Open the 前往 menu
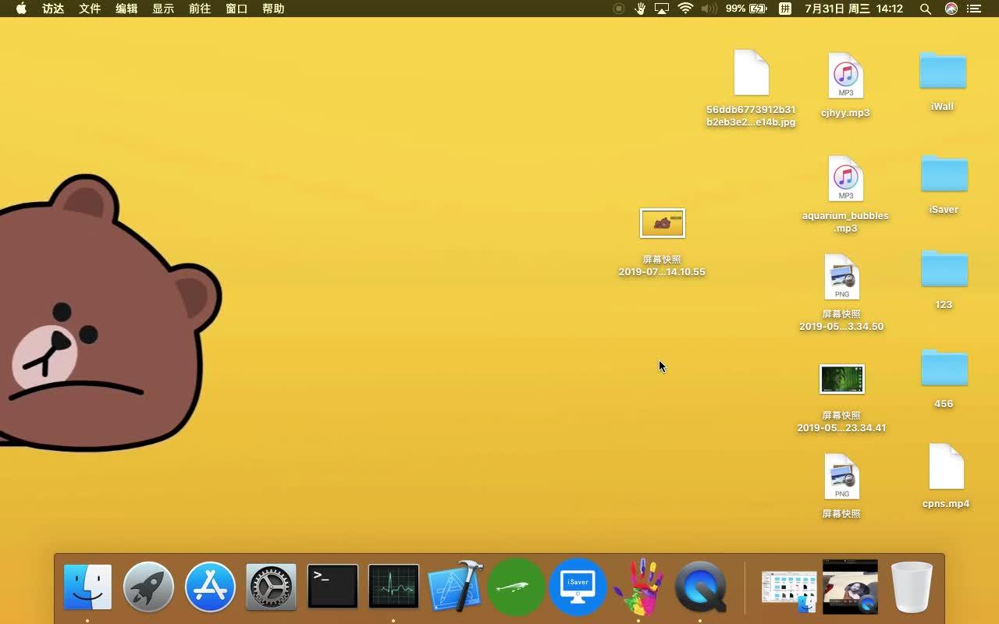 point(200,9)
